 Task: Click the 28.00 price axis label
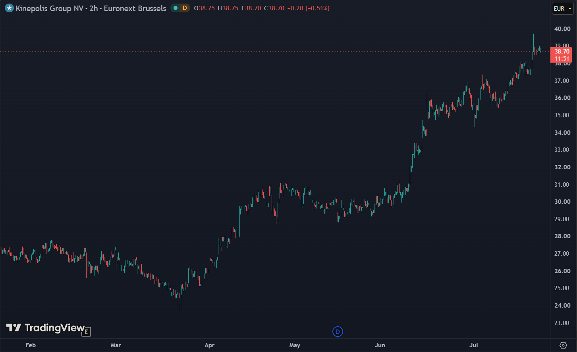pos(562,236)
